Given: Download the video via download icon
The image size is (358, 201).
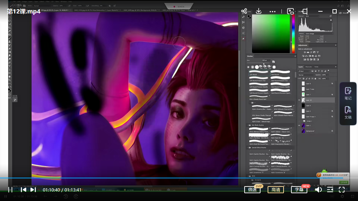Looking at the screenshot, I should [258, 11].
